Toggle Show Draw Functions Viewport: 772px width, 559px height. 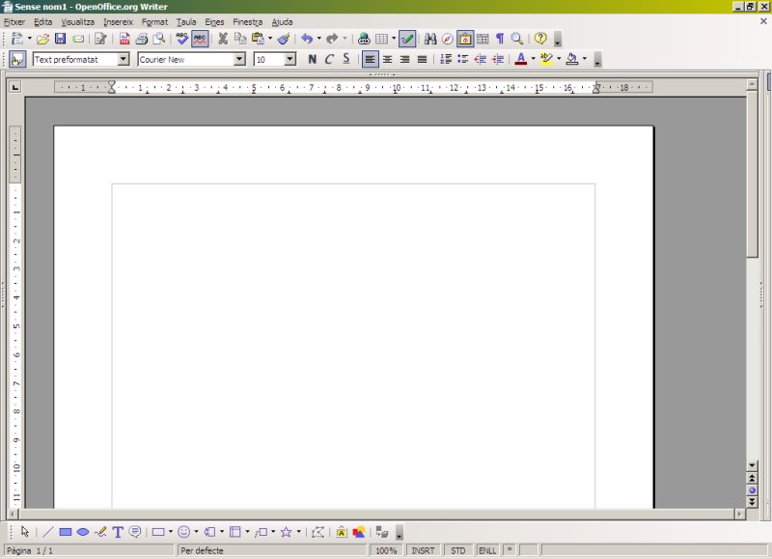407,39
